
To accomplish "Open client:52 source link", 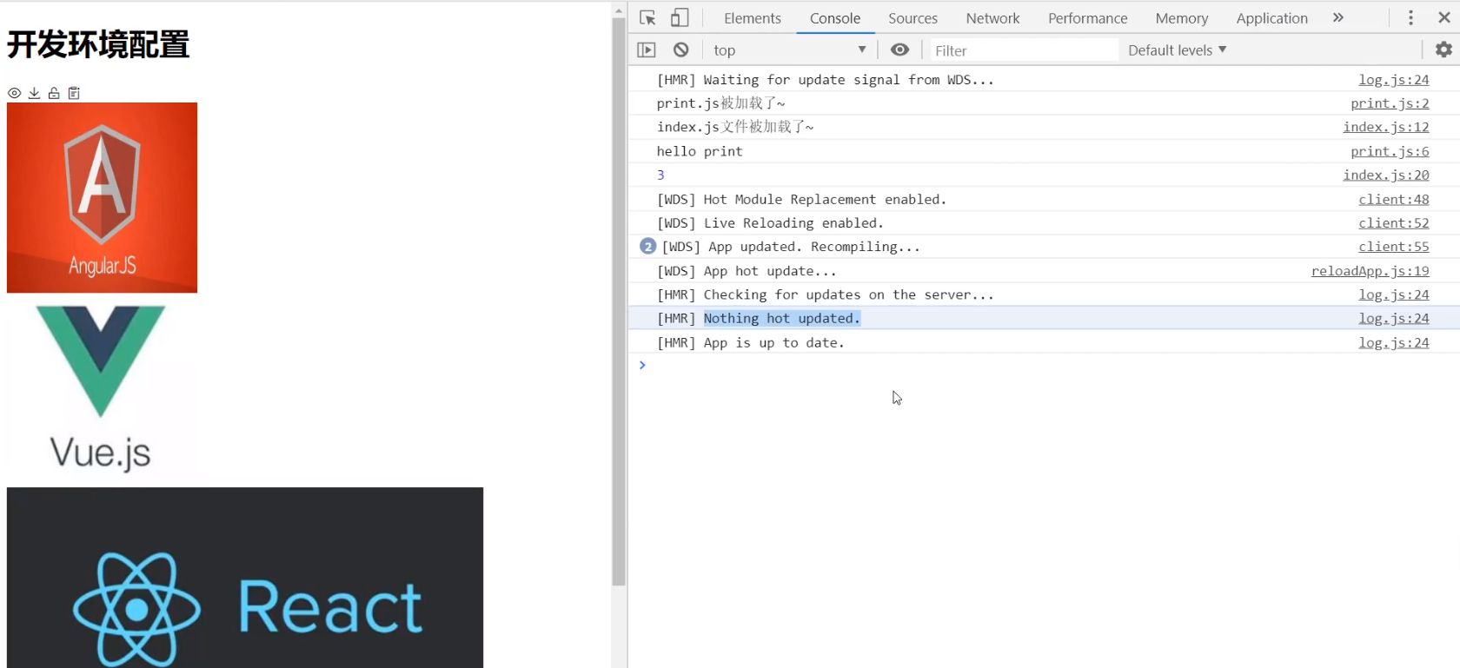I will (1394, 223).
